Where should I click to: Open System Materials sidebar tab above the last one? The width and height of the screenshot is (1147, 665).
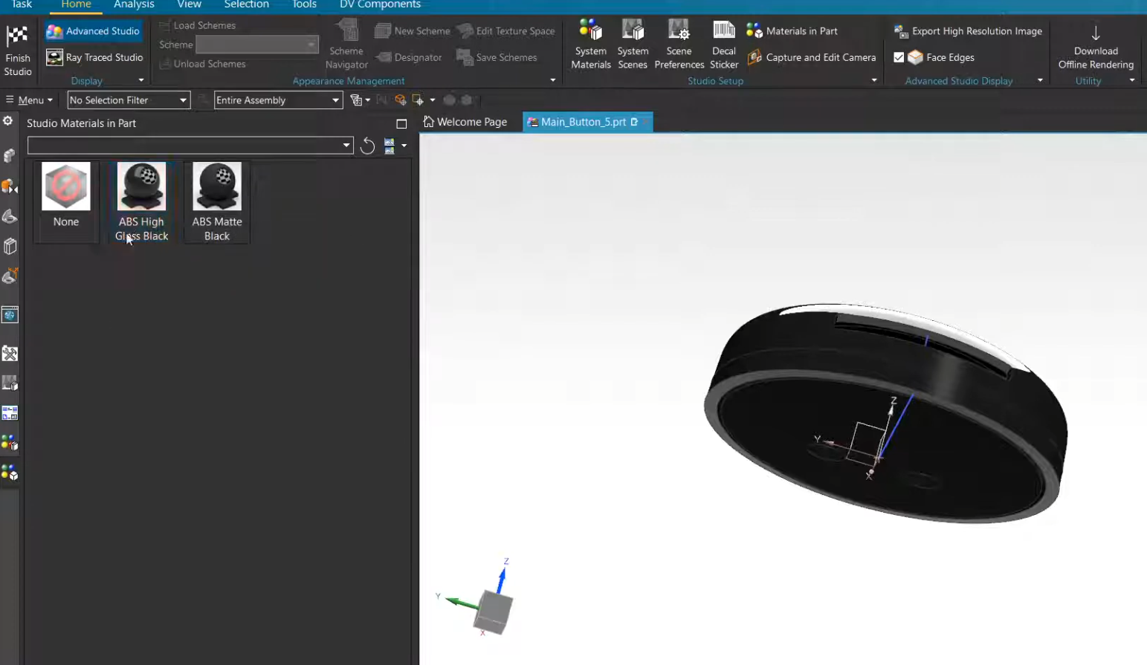click(10, 443)
